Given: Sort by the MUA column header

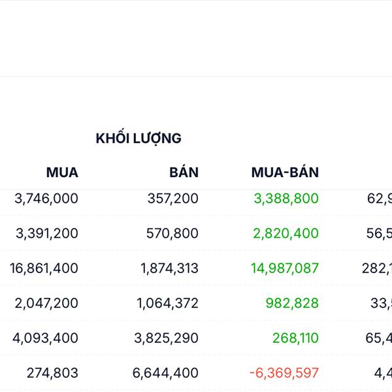Looking at the screenshot, I should pyautogui.click(x=62, y=172).
